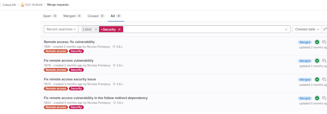Click the VLC-Android cone project icon
Screen dimensions: 327x114
[22, 5]
